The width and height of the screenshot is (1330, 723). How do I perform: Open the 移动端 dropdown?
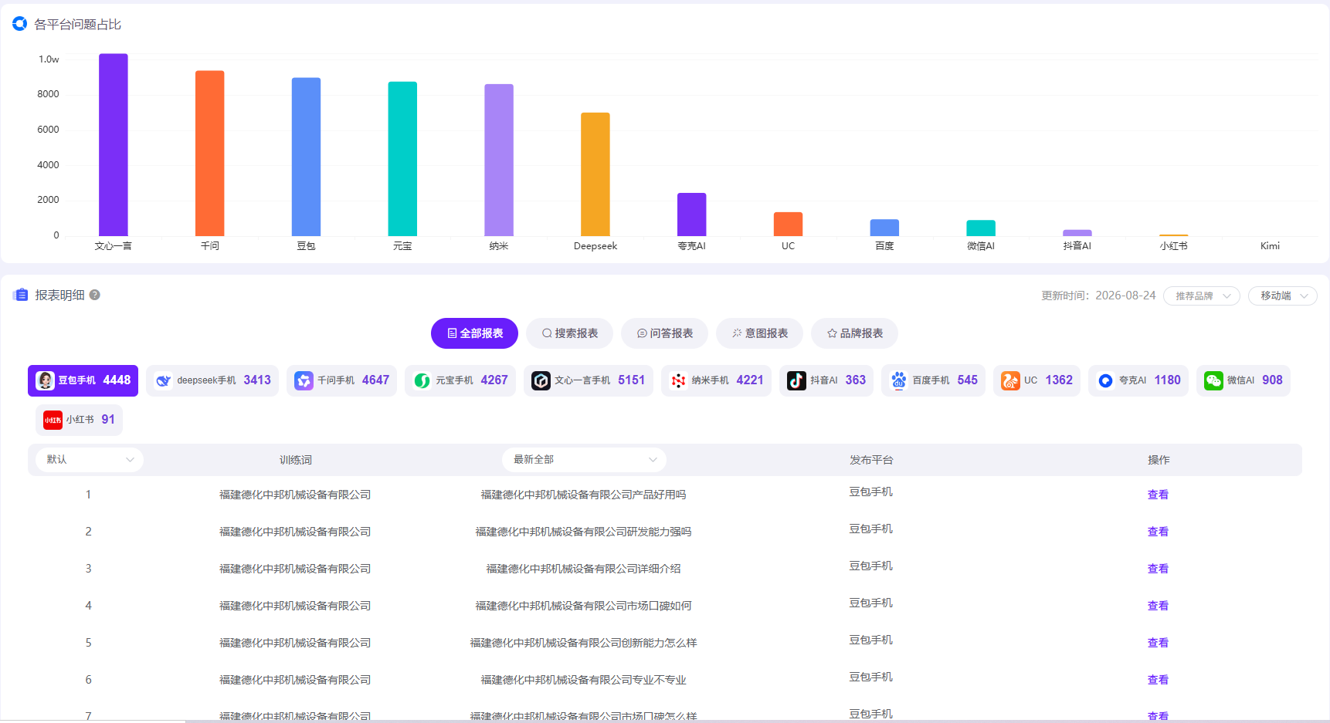point(1282,296)
